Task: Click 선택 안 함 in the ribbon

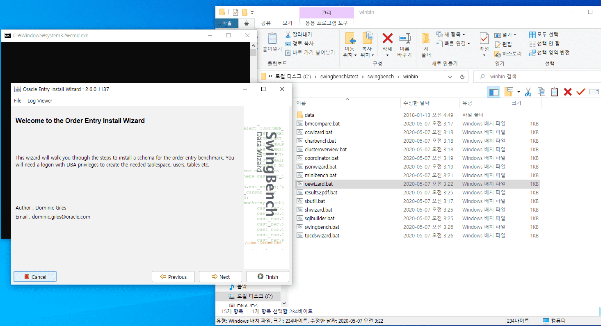Action: click(x=544, y=43)
